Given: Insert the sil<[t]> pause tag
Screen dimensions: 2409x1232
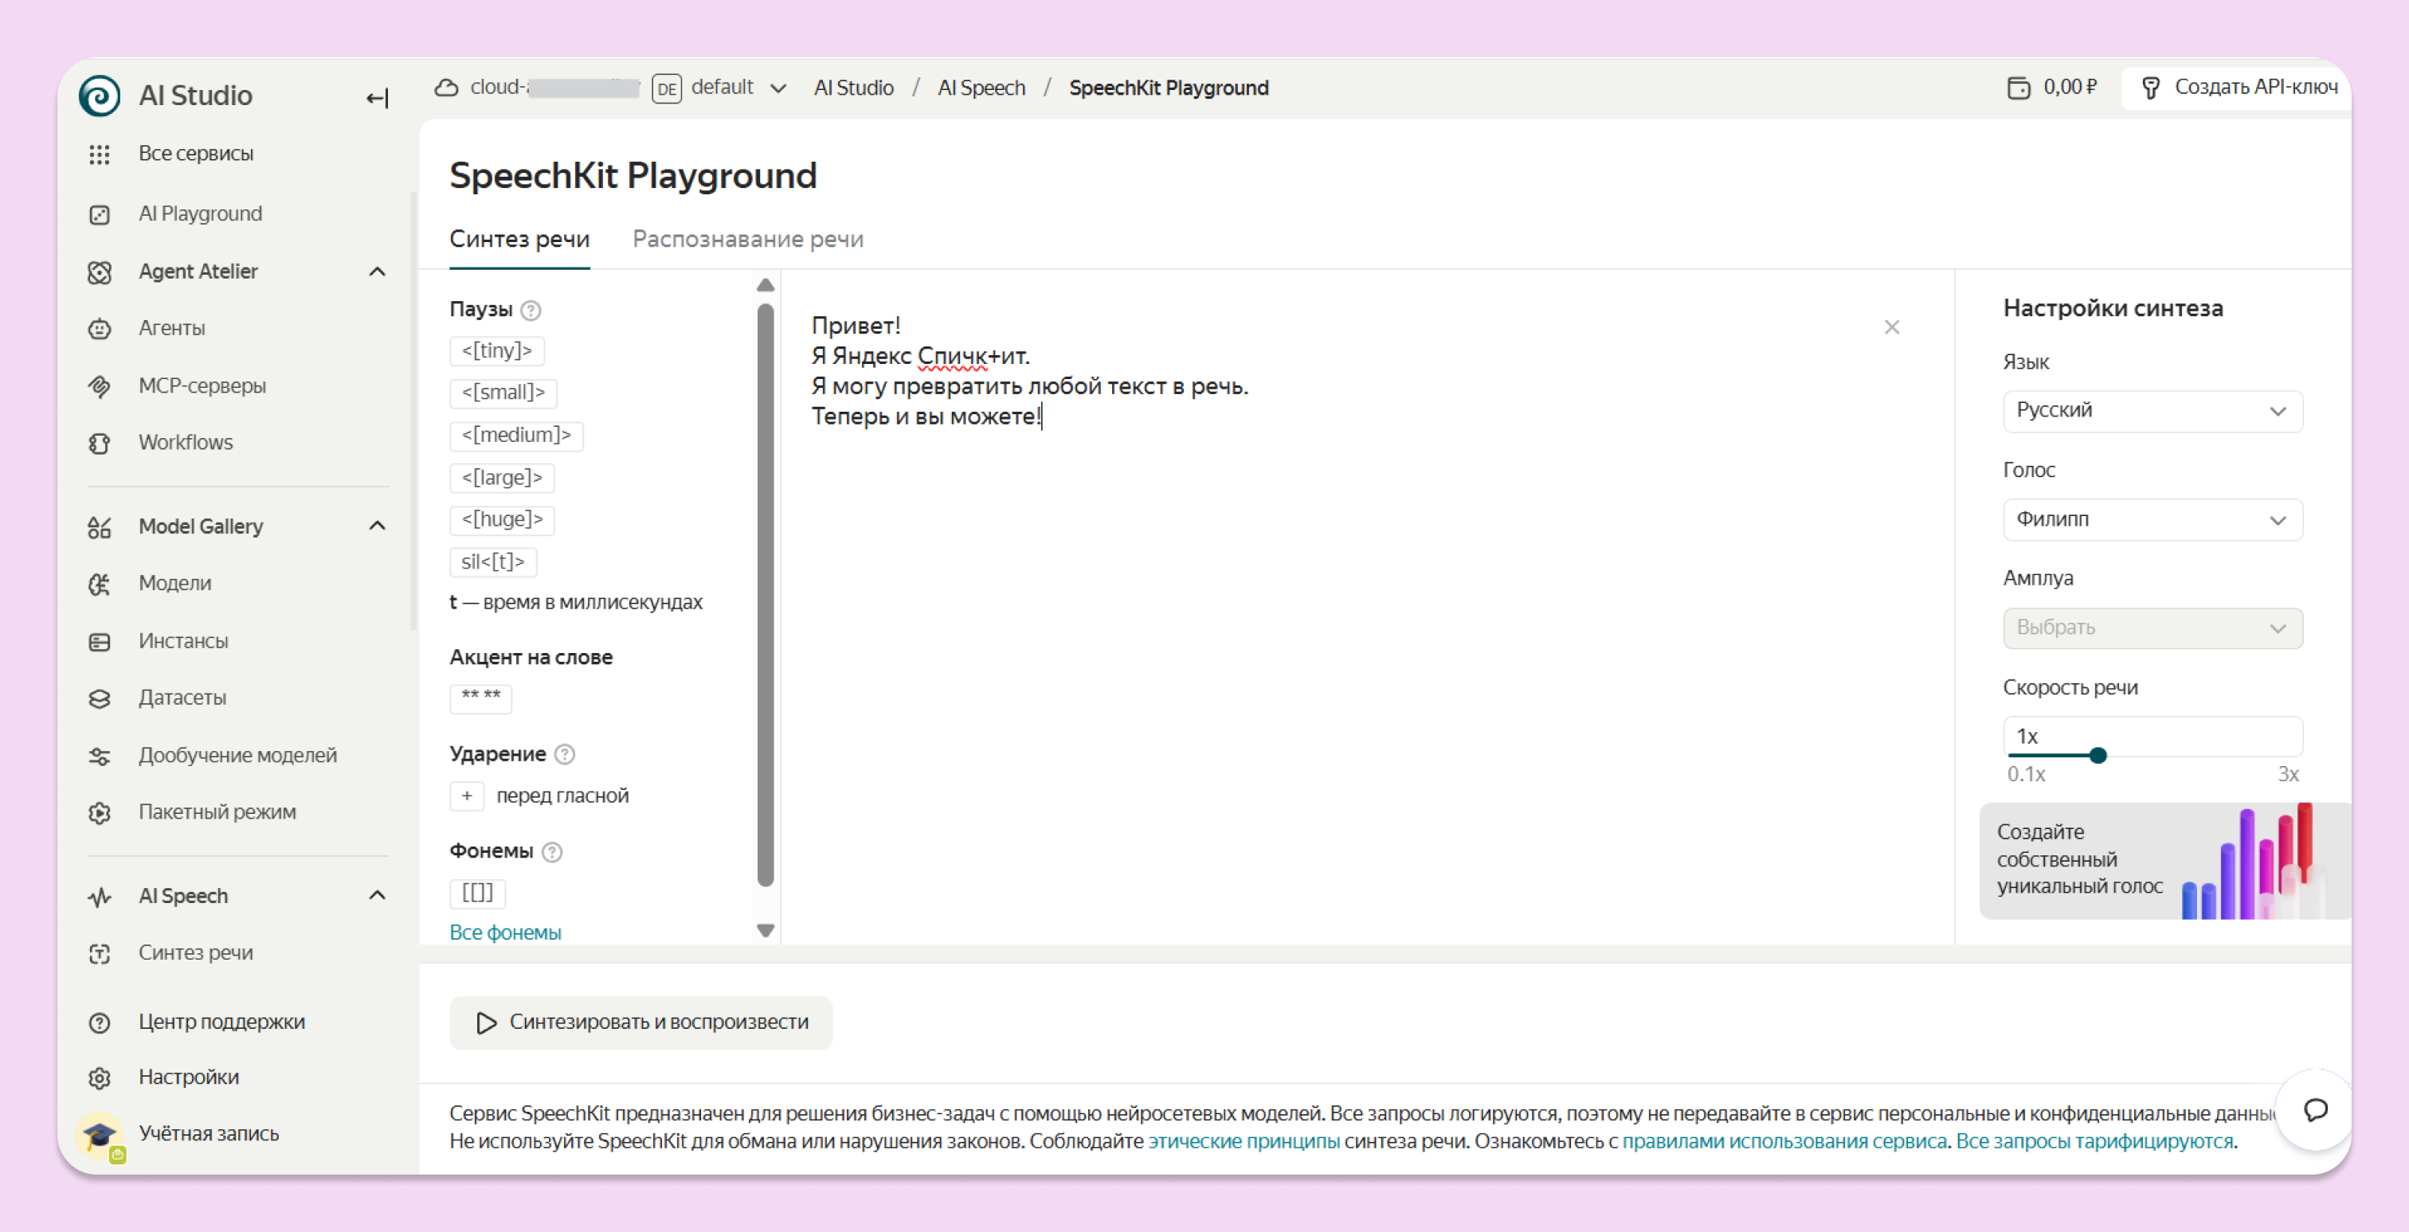Looking at the screenshot, I should click(x=493, y=561).
